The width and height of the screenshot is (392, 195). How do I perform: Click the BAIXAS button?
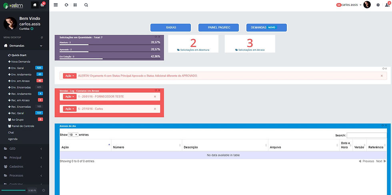171,28
